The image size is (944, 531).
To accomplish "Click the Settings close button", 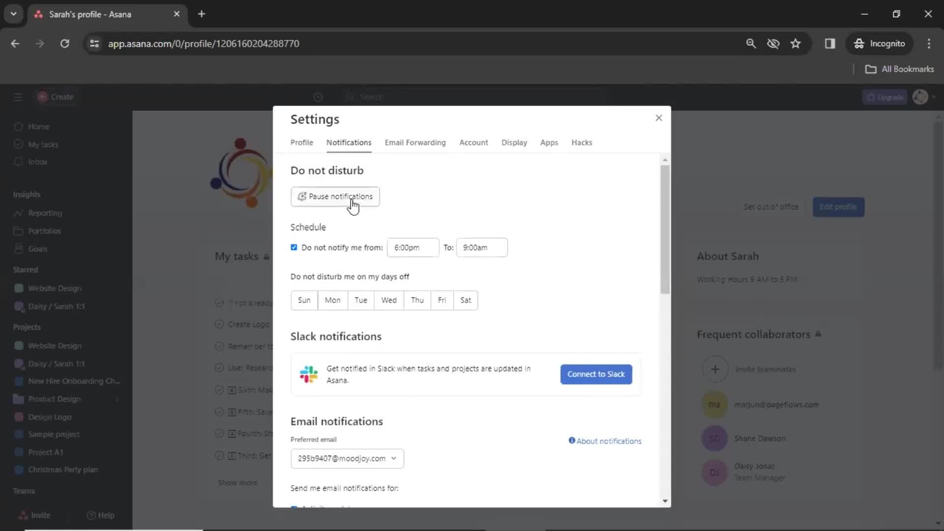I will point(659,118).
